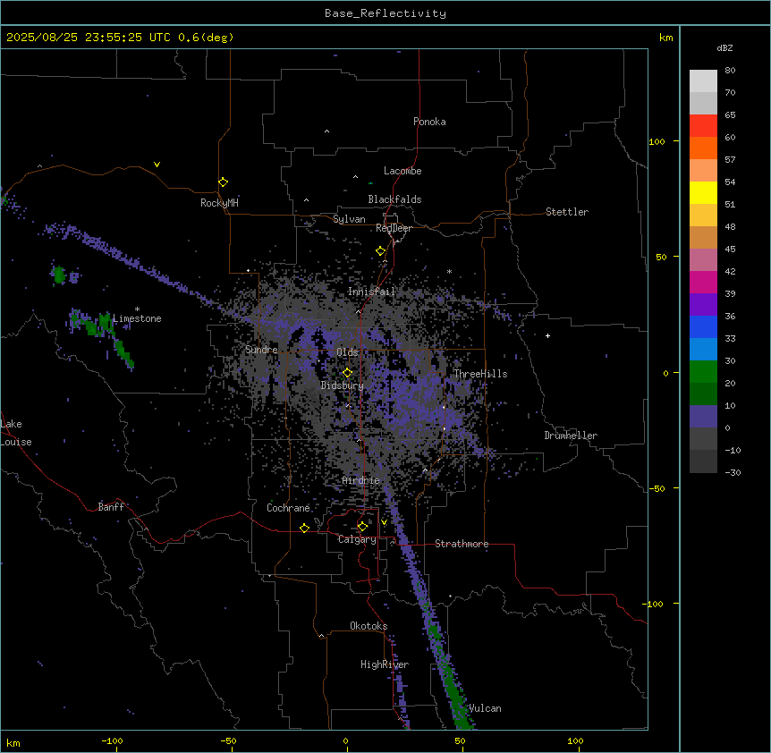Click the Ponoka city label
Image resolution: width=771 pixels, height=753 pixels.
pos(429,122)
